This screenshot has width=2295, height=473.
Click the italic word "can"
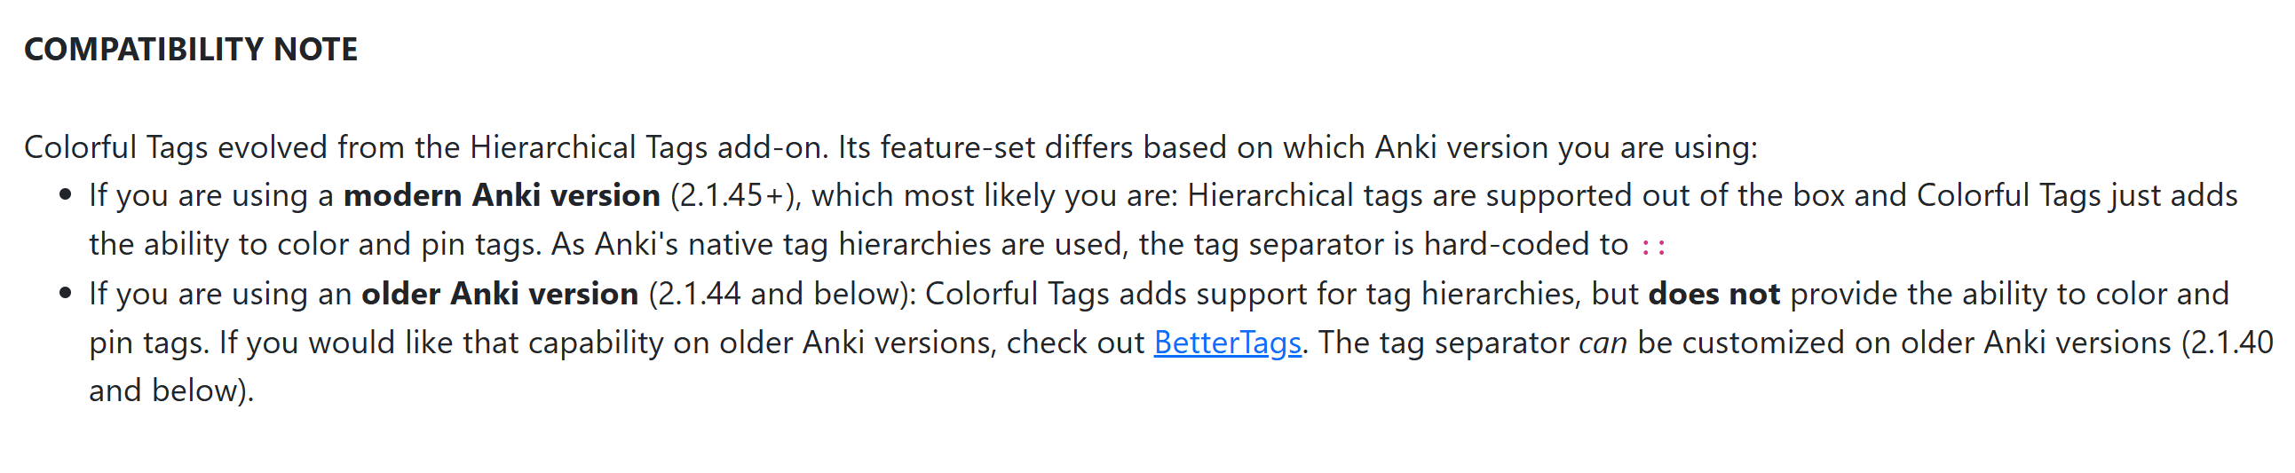1602,343
